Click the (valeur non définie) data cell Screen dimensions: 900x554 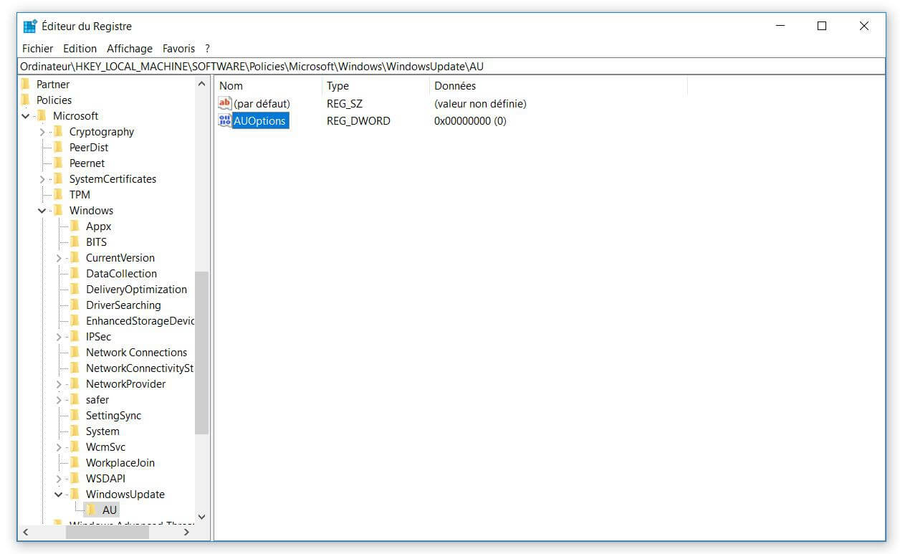pos(480,104)
